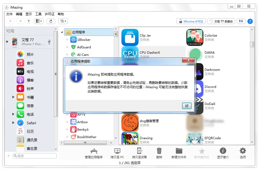Open the column layout view dropdown
Image resolution: width=260 pixels, height=171 pixels.
[39, 21]
